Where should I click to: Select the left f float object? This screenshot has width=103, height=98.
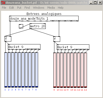tap(8, 39)
